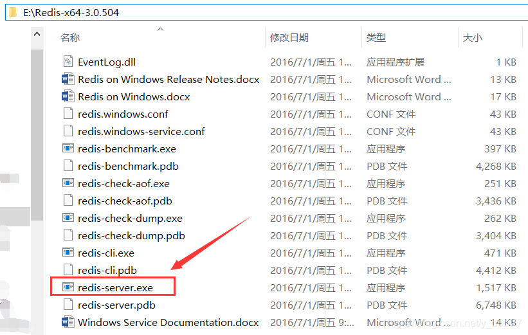Click the 应用程序 type of redis-cli.exe

click(386, 253)
